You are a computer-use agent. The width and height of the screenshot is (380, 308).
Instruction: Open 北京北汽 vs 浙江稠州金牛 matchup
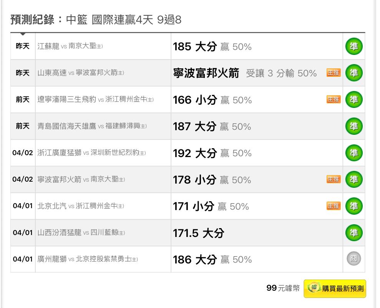tap(81, 206)
